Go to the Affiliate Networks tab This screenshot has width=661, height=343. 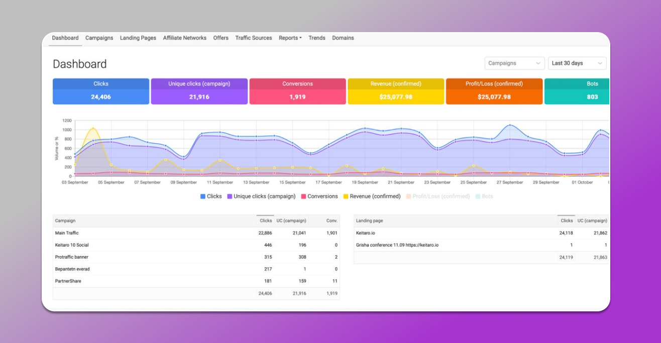(x=184, y=38)
